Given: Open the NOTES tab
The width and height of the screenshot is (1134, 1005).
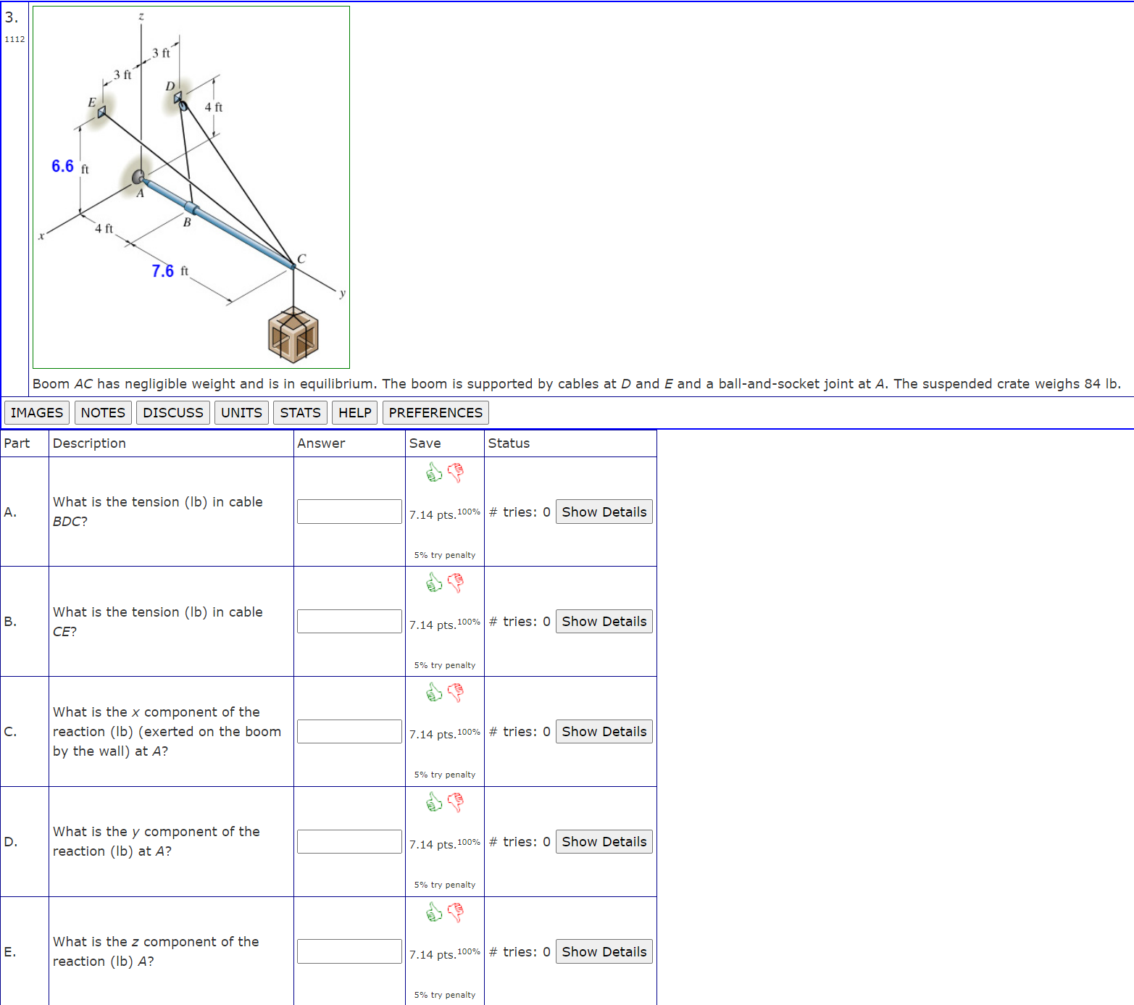Looking at the screenshot, I should coord(103,412).
